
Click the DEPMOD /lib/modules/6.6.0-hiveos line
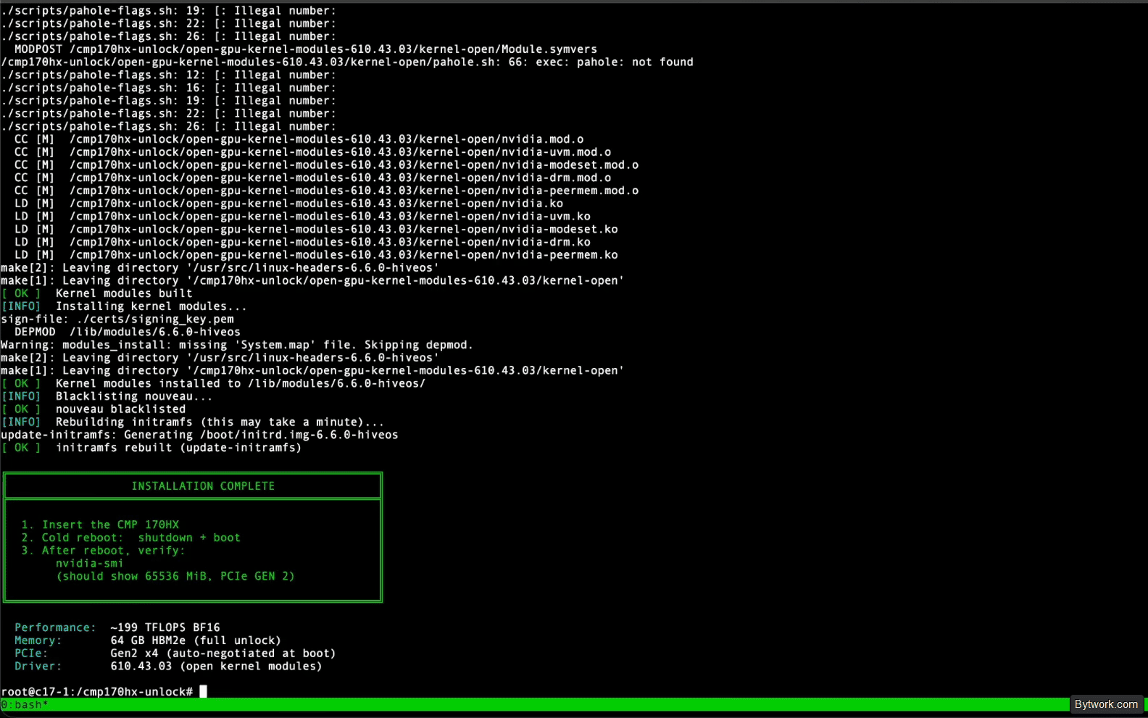(x=128, y=333)
